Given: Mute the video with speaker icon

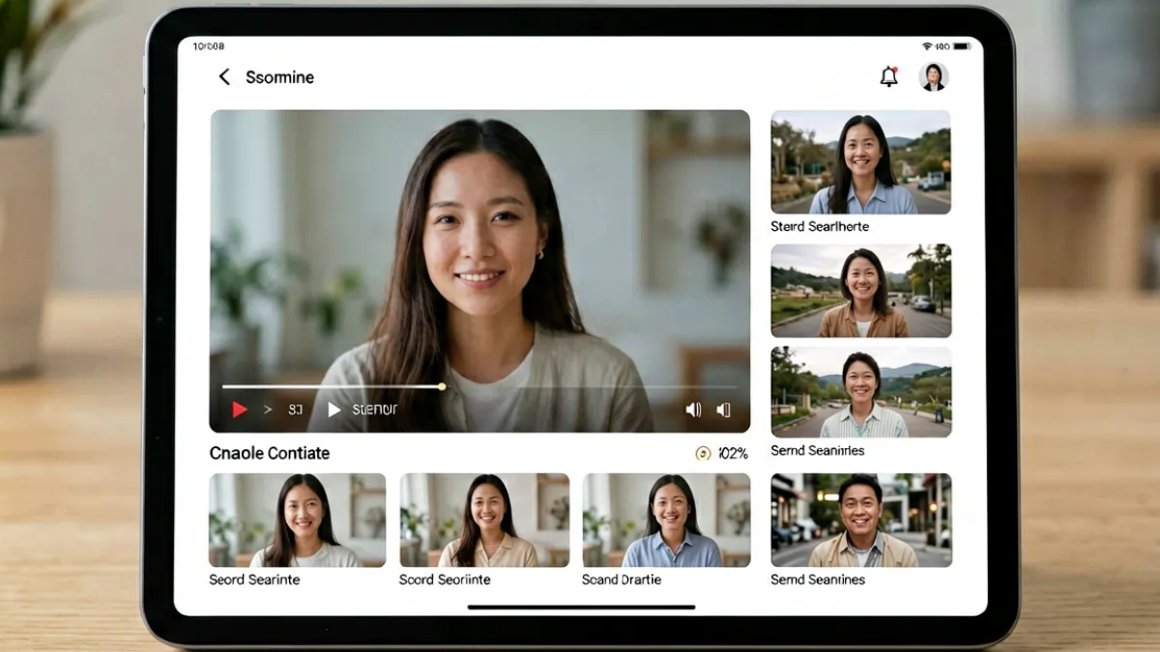Looking at the screenshot, I should pyautogui.click(x=693, y=410).
